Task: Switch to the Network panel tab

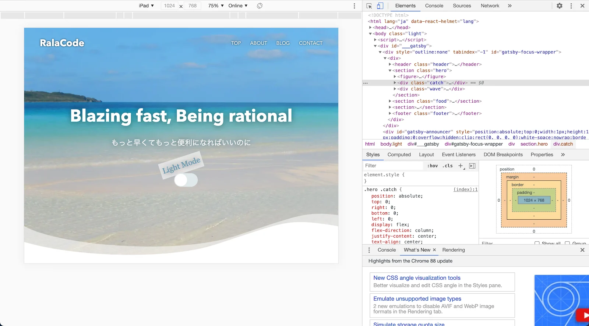Action: (490, 6)
